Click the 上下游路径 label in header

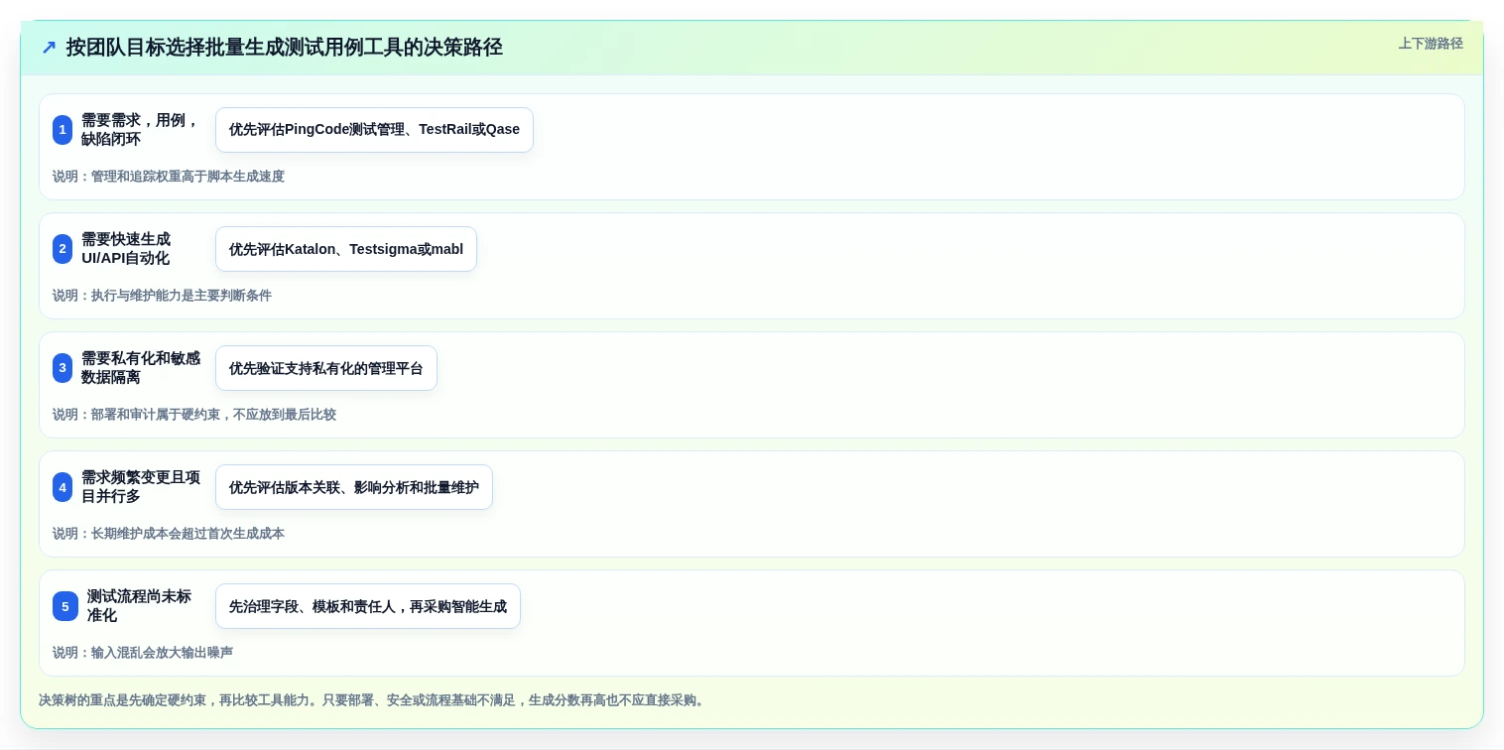(1431, 44)
